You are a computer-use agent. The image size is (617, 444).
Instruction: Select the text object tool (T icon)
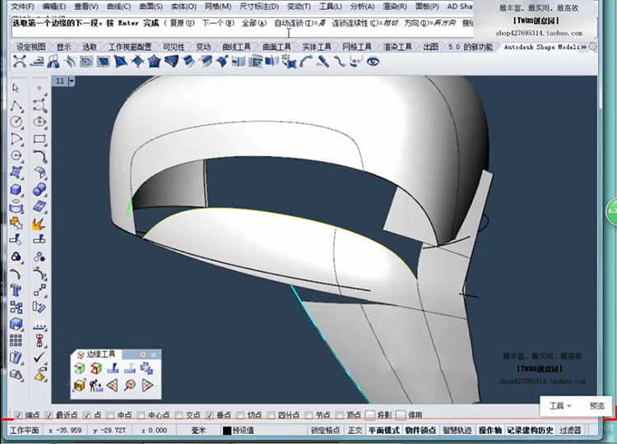click(x=16, y=290)
